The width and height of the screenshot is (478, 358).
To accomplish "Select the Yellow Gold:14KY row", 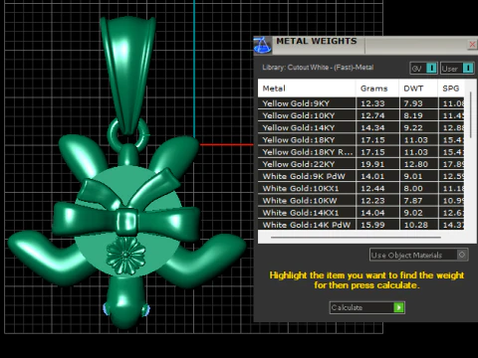I will [360, 127].
